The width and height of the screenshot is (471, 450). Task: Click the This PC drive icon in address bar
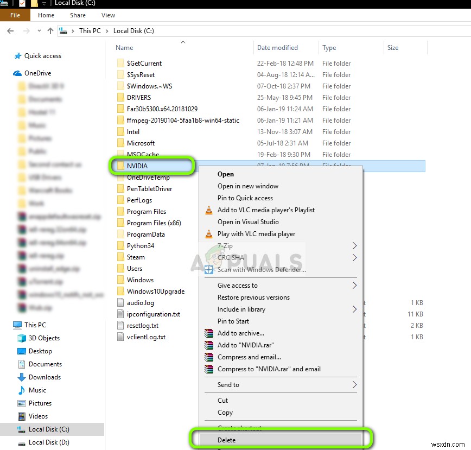(64, 31)
